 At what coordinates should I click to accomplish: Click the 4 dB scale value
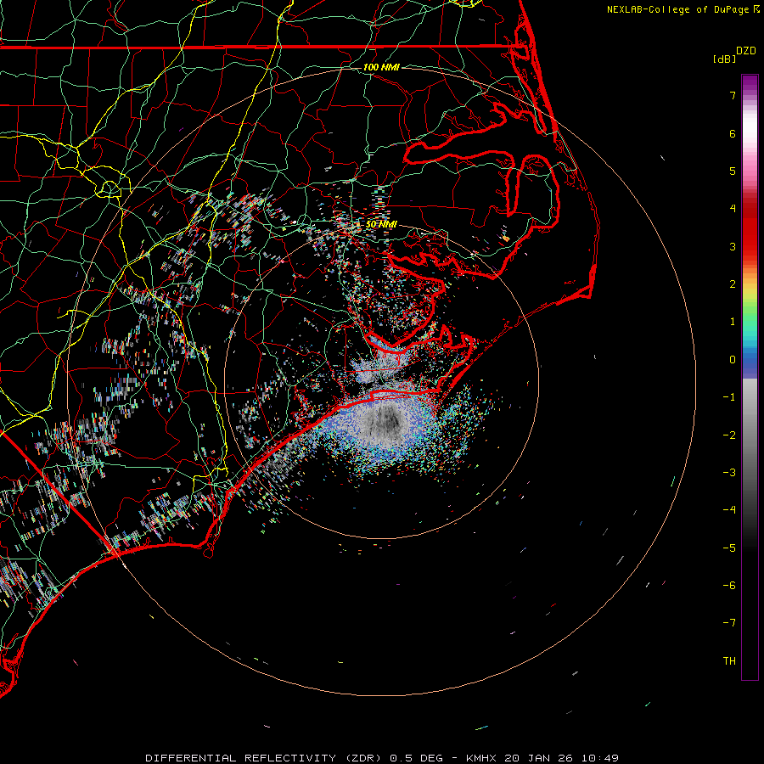[x=733, y=209]
